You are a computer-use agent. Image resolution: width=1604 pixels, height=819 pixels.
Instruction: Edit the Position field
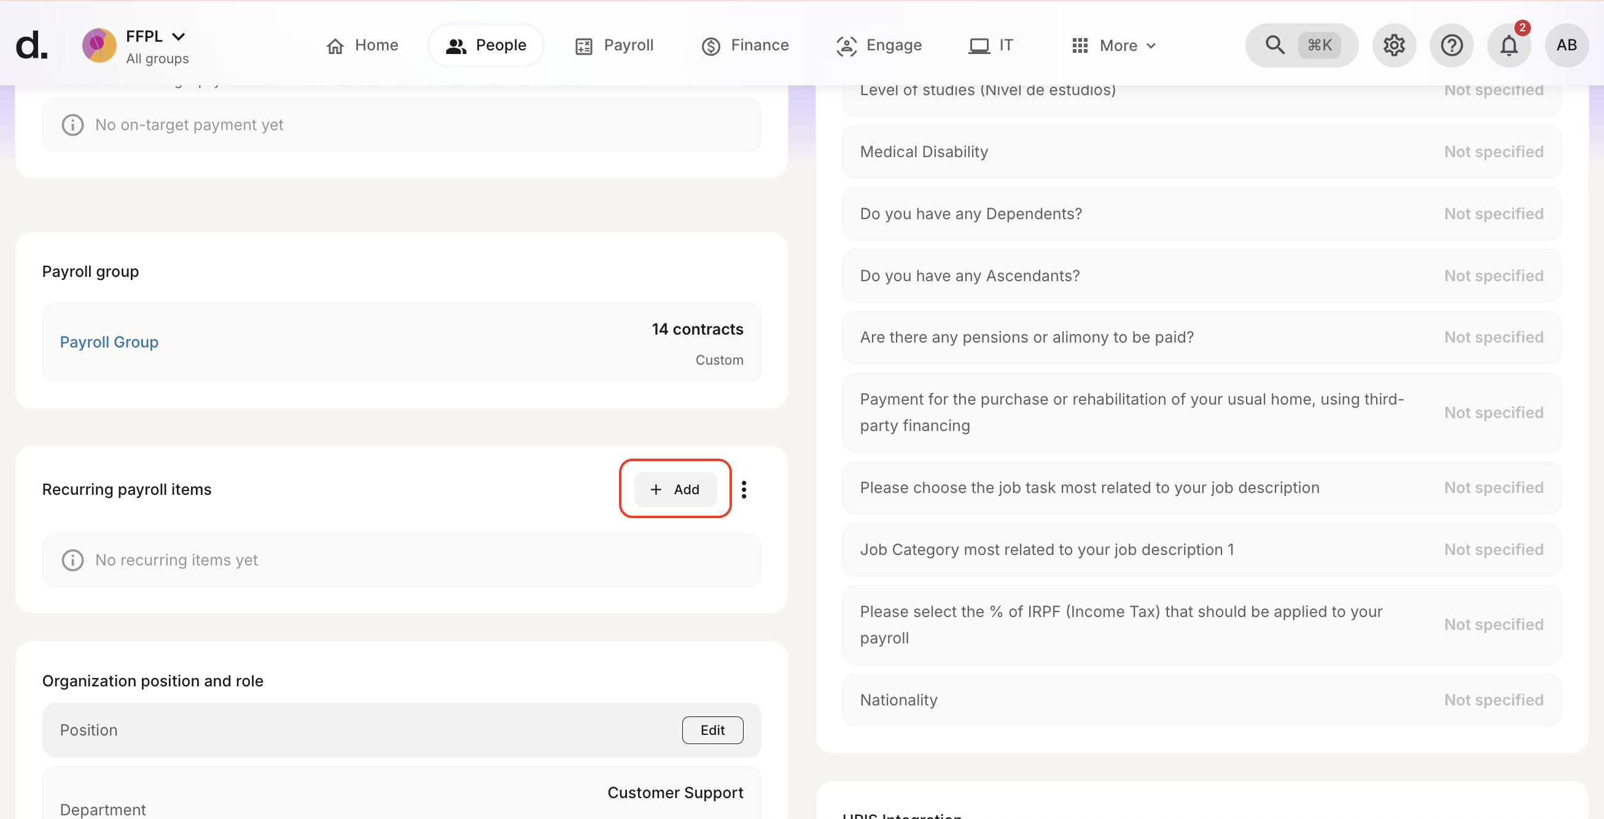(x=712, y=729)
